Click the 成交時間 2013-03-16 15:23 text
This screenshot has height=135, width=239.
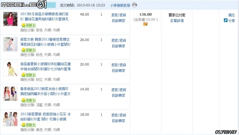[x=83, y=5]
